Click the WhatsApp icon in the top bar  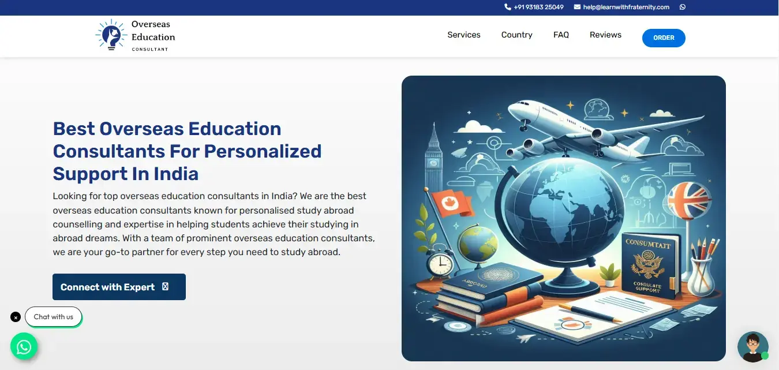click(x=682, y=7)
